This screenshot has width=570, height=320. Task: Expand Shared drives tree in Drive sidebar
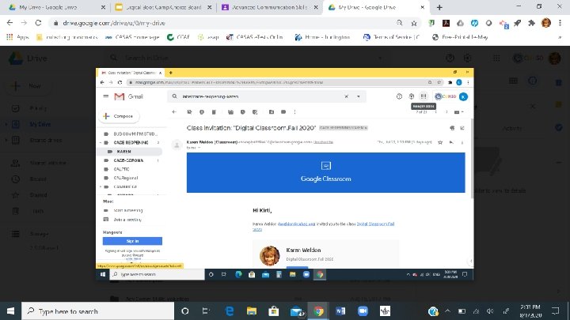tap(6, 140)
